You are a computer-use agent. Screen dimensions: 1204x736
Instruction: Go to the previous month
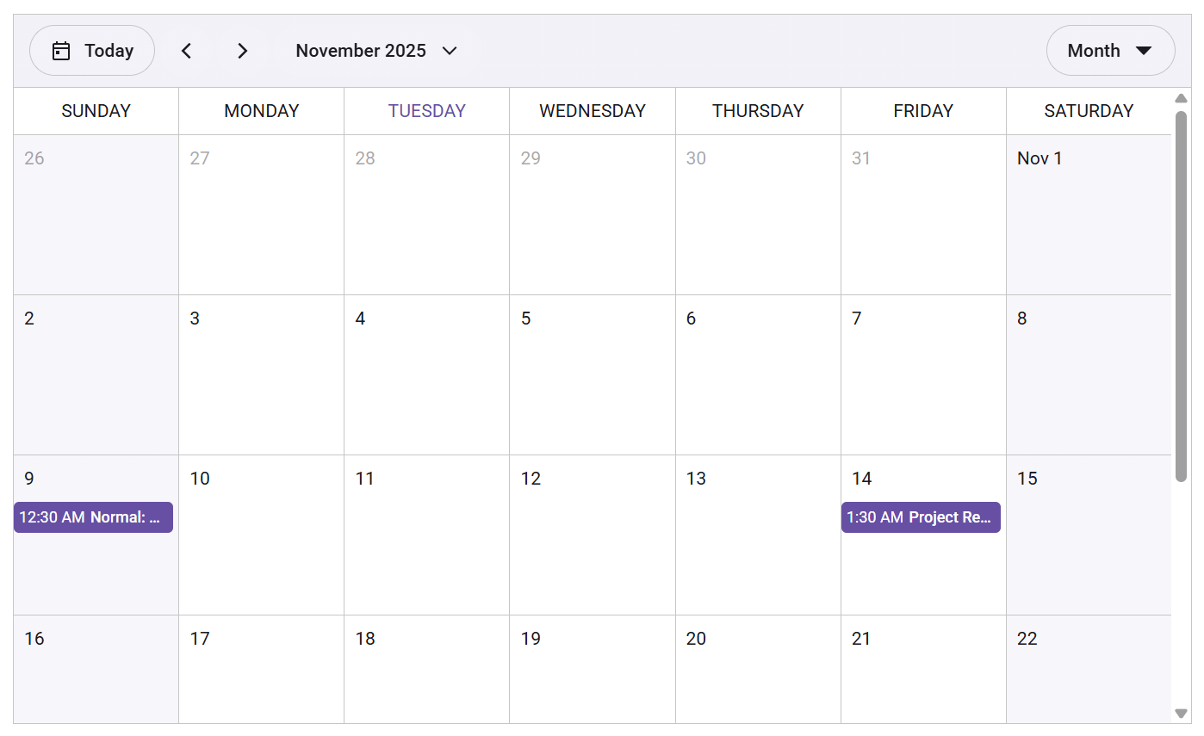point(187,51)
